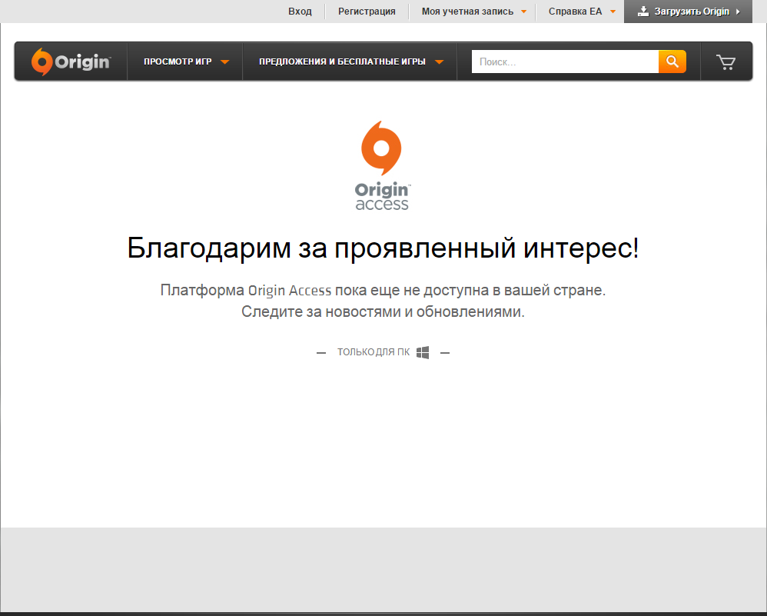Click the text ТОЛЬКО ДЛЯ ПК

pos(374,352)
